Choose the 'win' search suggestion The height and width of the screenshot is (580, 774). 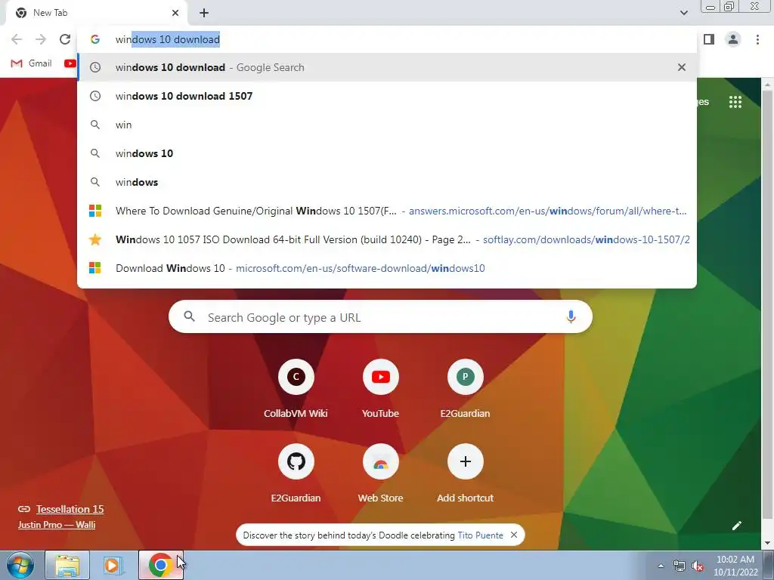pos(387,125)
